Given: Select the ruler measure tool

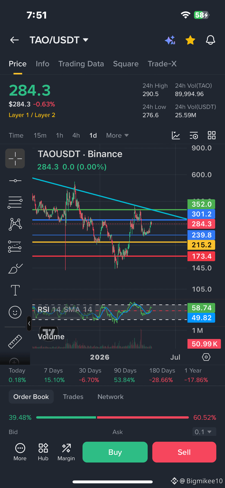Looking at the screenshot, I should click(15, 341).
